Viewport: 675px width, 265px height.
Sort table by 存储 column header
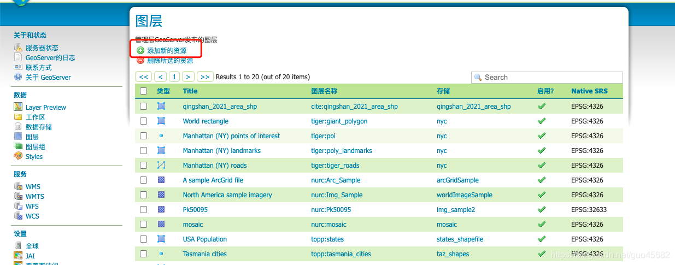click(x=443, y=91)
